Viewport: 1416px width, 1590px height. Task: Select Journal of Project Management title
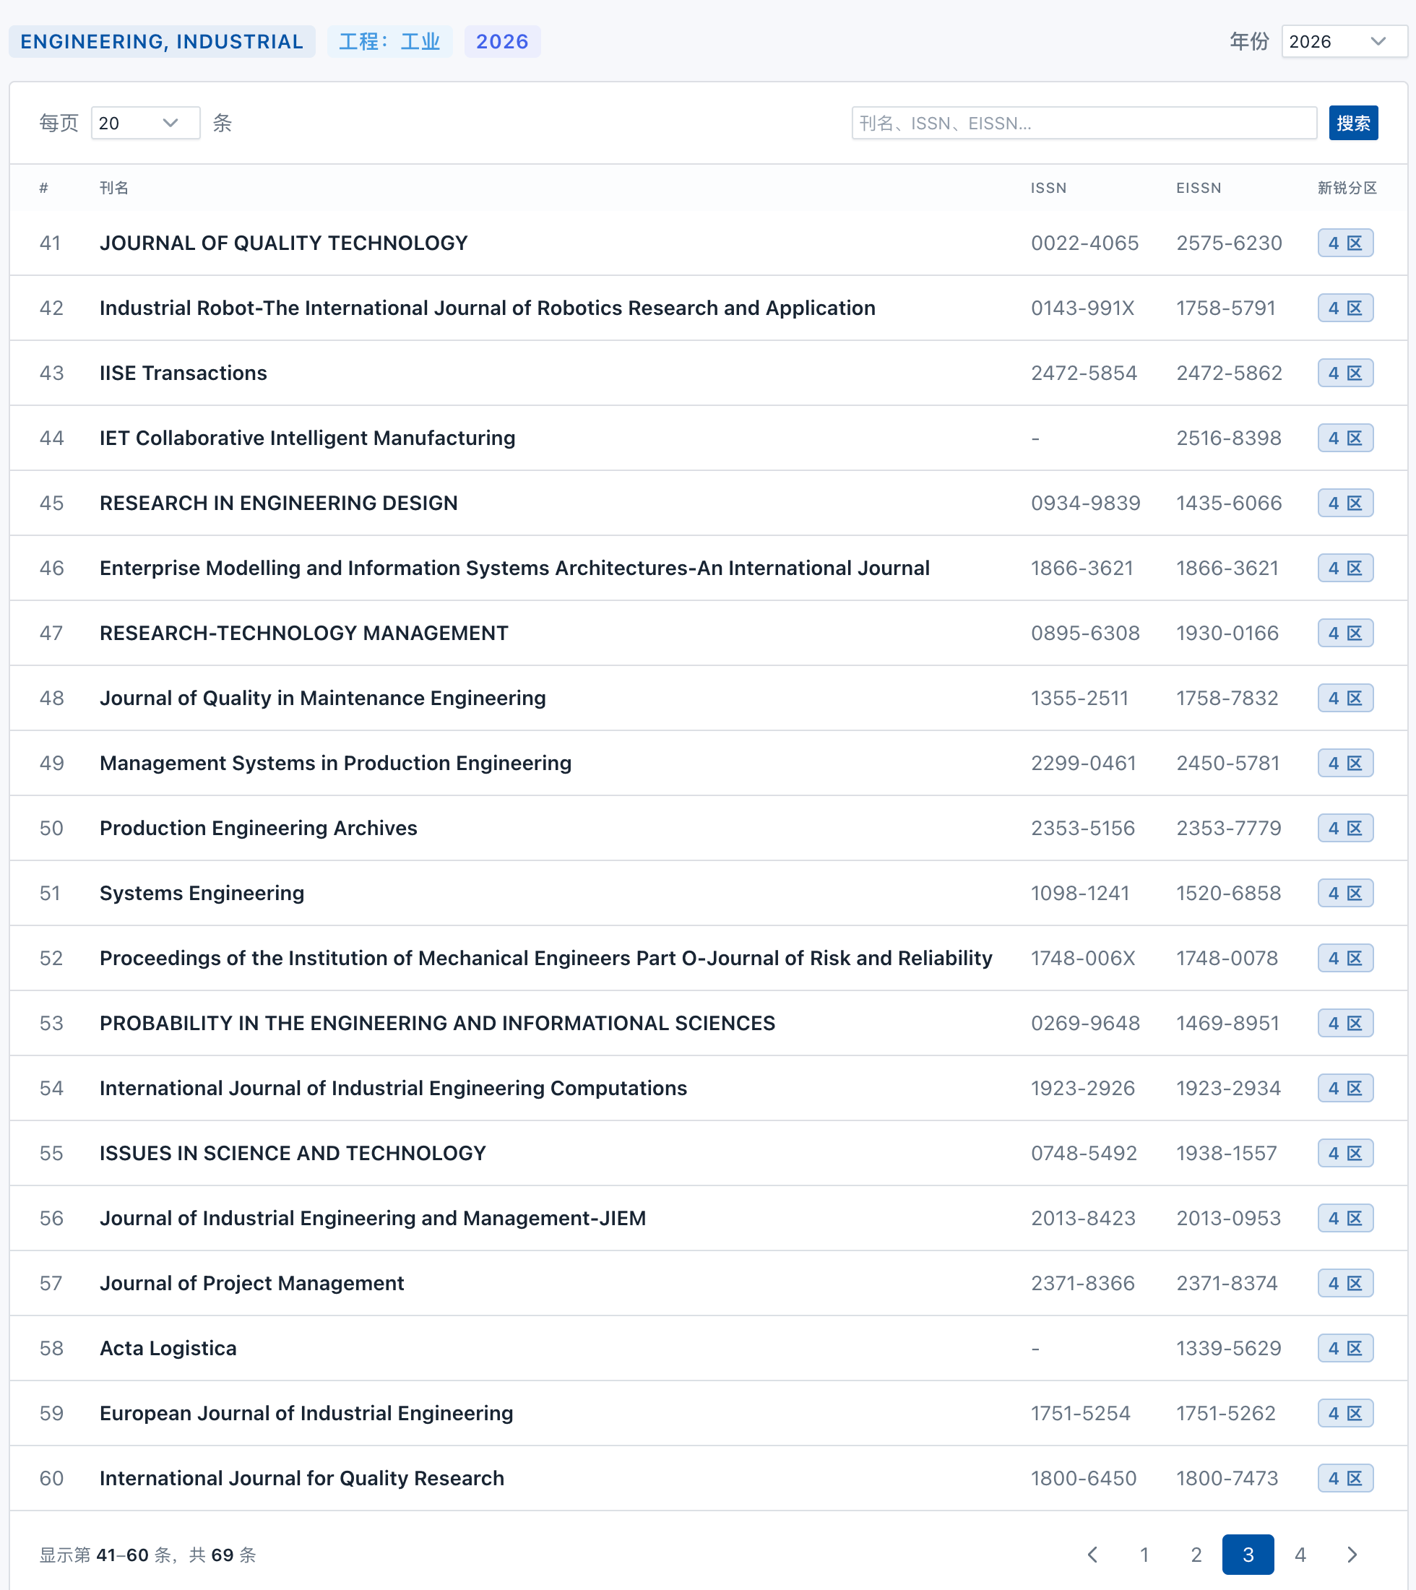[x=252, y=1282]
